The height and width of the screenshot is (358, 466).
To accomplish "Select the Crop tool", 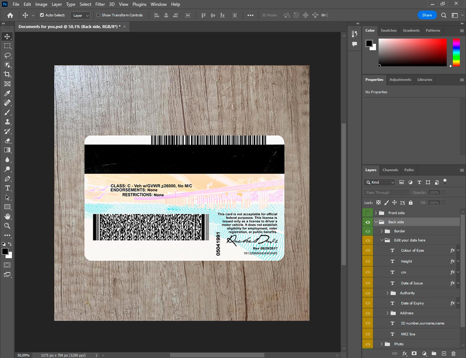I will pyautogui.click(x=7, y=74).
